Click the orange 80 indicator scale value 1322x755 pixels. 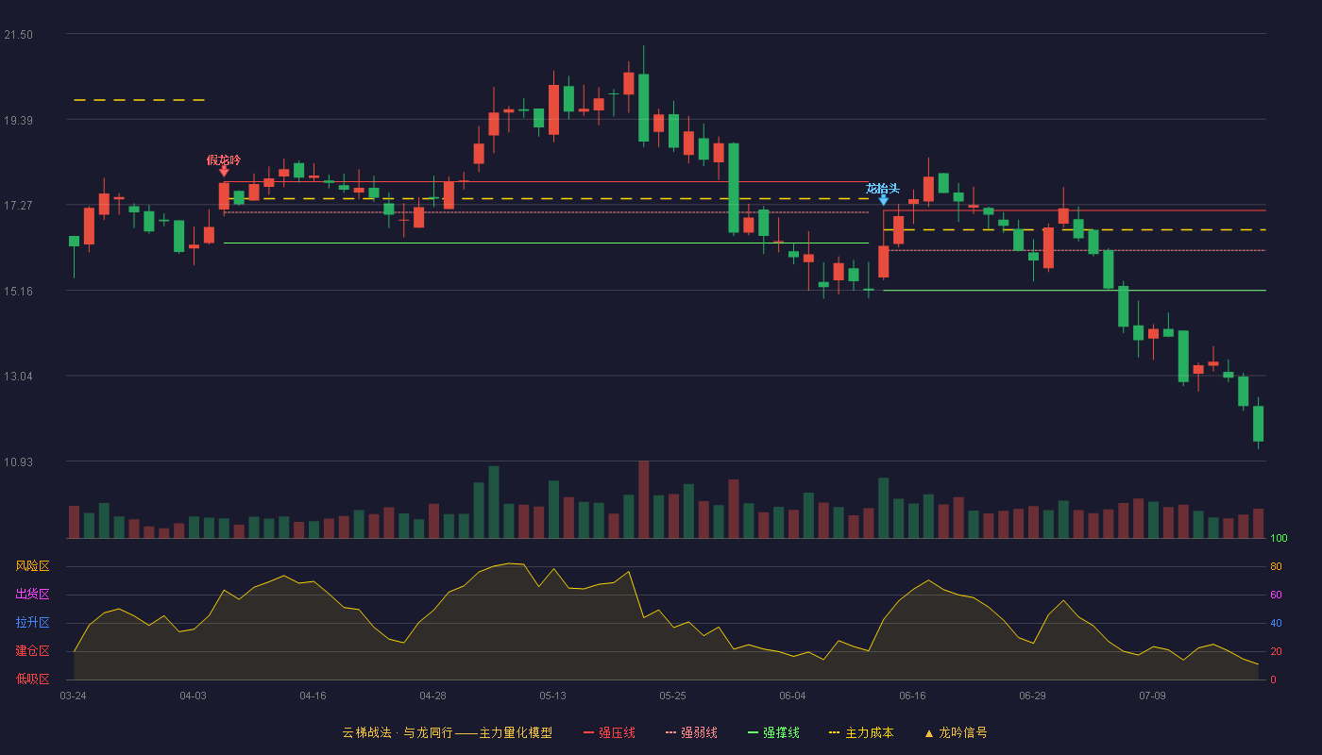[x=1276, y=567]
